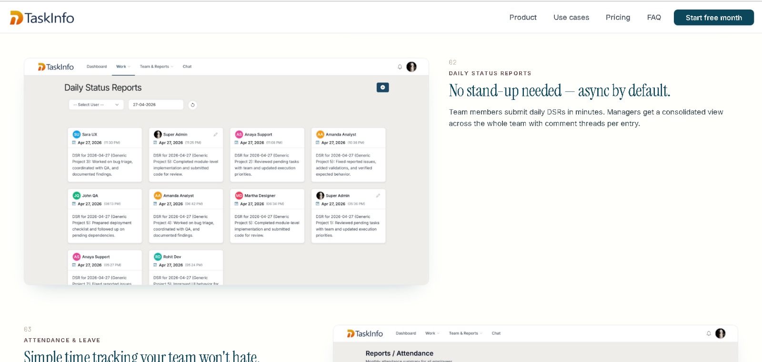The width and height of the screenshot is (762, 362).
Task: Open the FAQ link in the header
Action: [654, 18]
